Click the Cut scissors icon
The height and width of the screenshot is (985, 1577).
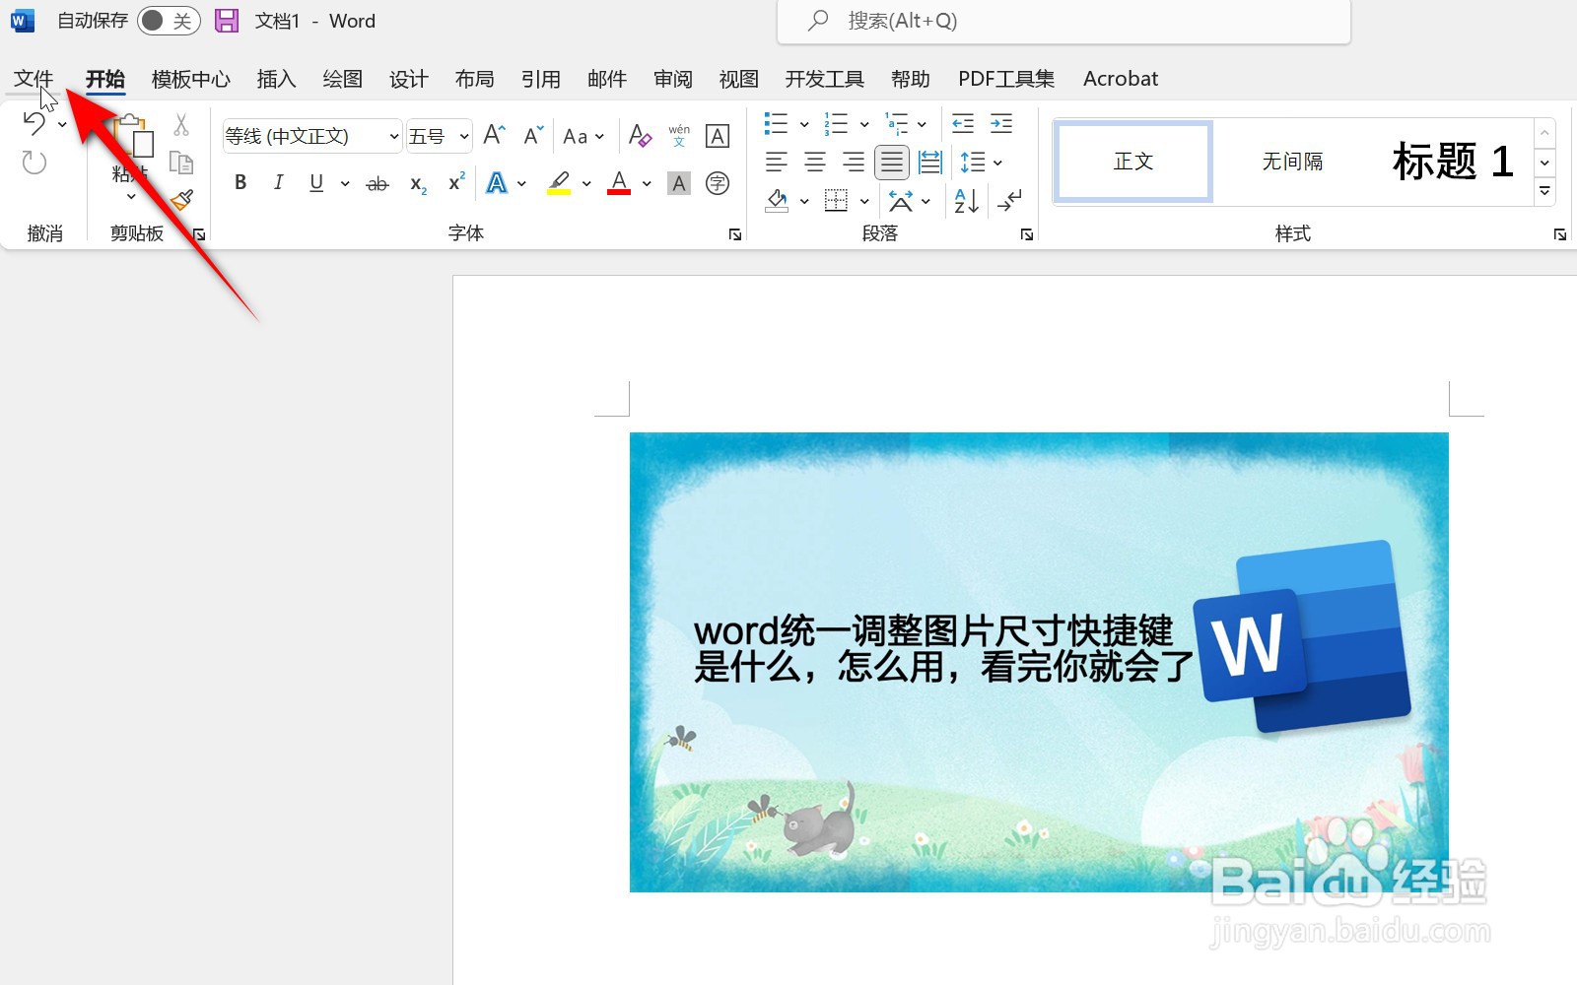[x=181, y=124]
